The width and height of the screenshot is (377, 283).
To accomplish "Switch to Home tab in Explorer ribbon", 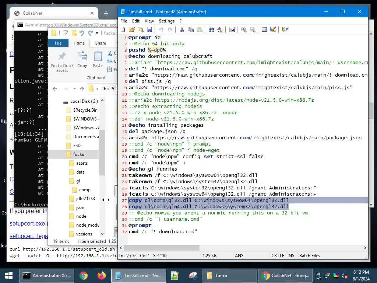I will (79, 43).
